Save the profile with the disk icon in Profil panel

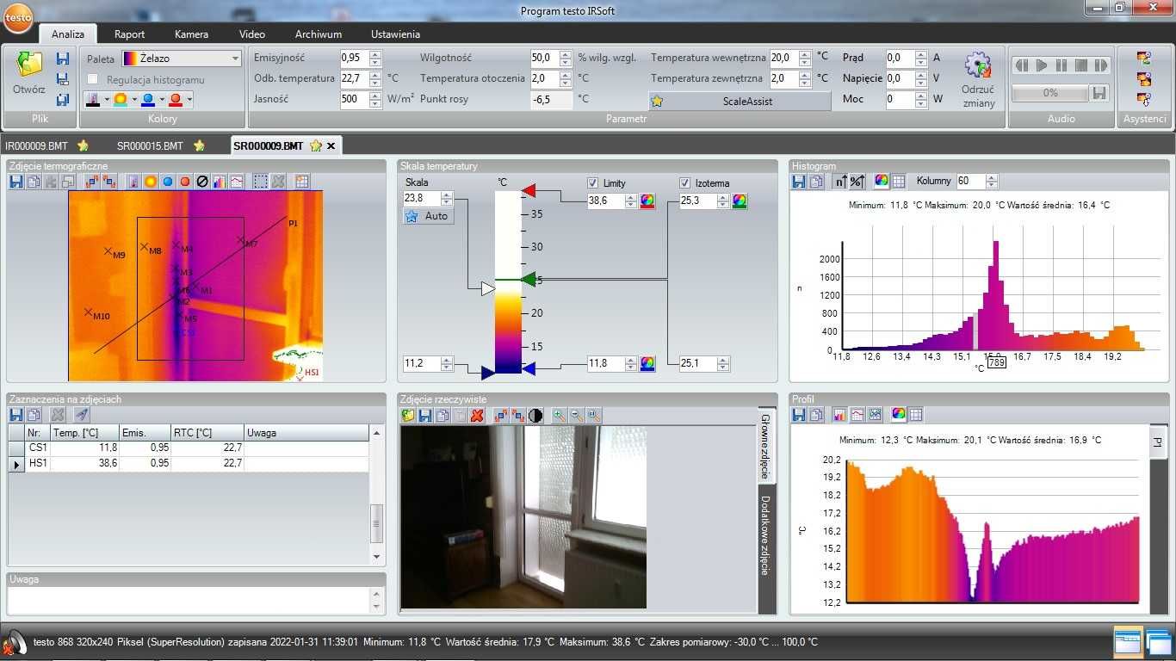(799, 415)
